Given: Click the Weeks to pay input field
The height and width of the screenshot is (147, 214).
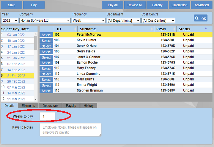Looking at the screenshot, I should [47, 116].
